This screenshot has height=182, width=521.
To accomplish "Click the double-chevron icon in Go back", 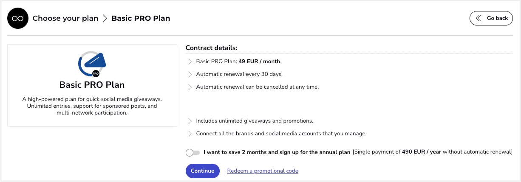I will 479,18.
